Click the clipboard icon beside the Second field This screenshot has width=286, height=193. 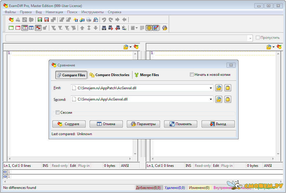pos(228,99)
